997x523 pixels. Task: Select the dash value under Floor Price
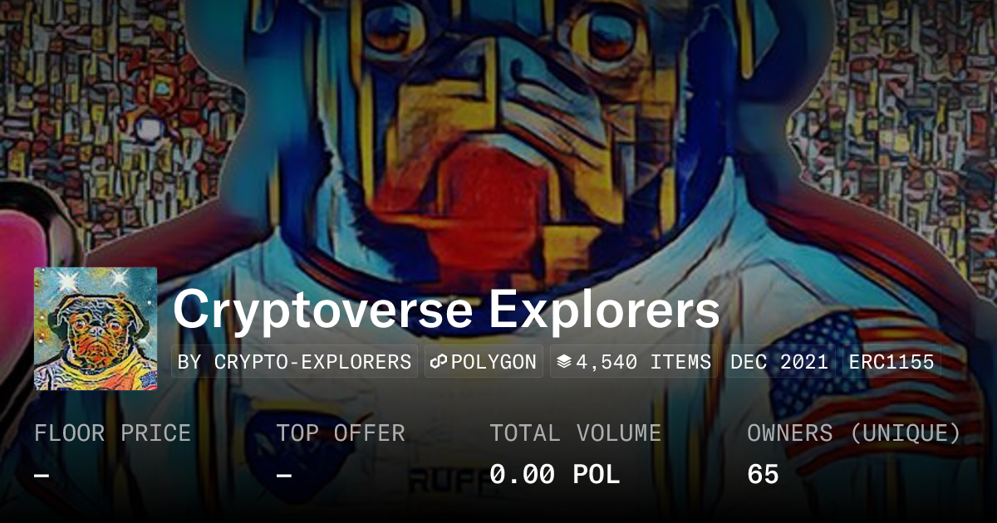coord(42,475)
